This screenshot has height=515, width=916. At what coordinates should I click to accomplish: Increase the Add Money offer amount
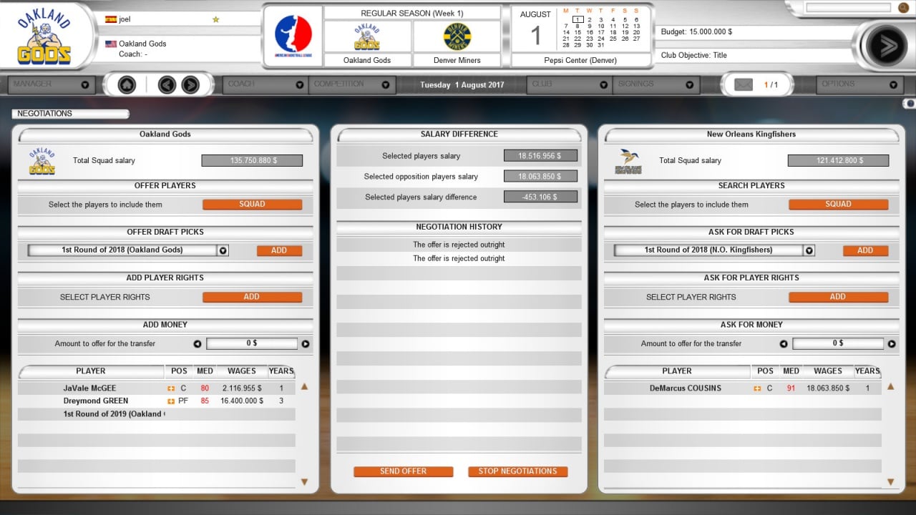pos(306,344)
